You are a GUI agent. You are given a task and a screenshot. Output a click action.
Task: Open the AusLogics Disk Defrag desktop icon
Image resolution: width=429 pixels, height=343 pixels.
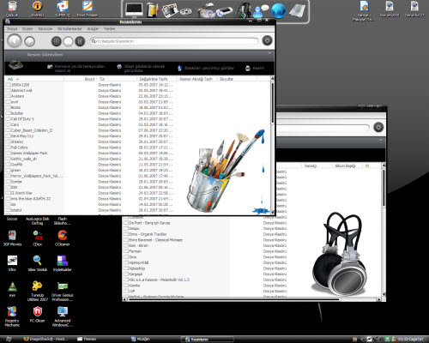[x=37, y=220]
